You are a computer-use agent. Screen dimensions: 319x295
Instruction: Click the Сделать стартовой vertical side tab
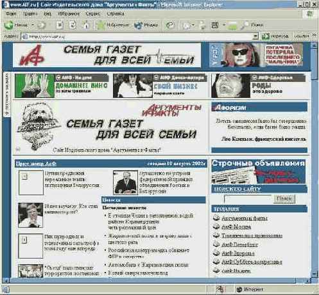pos(7,95)
